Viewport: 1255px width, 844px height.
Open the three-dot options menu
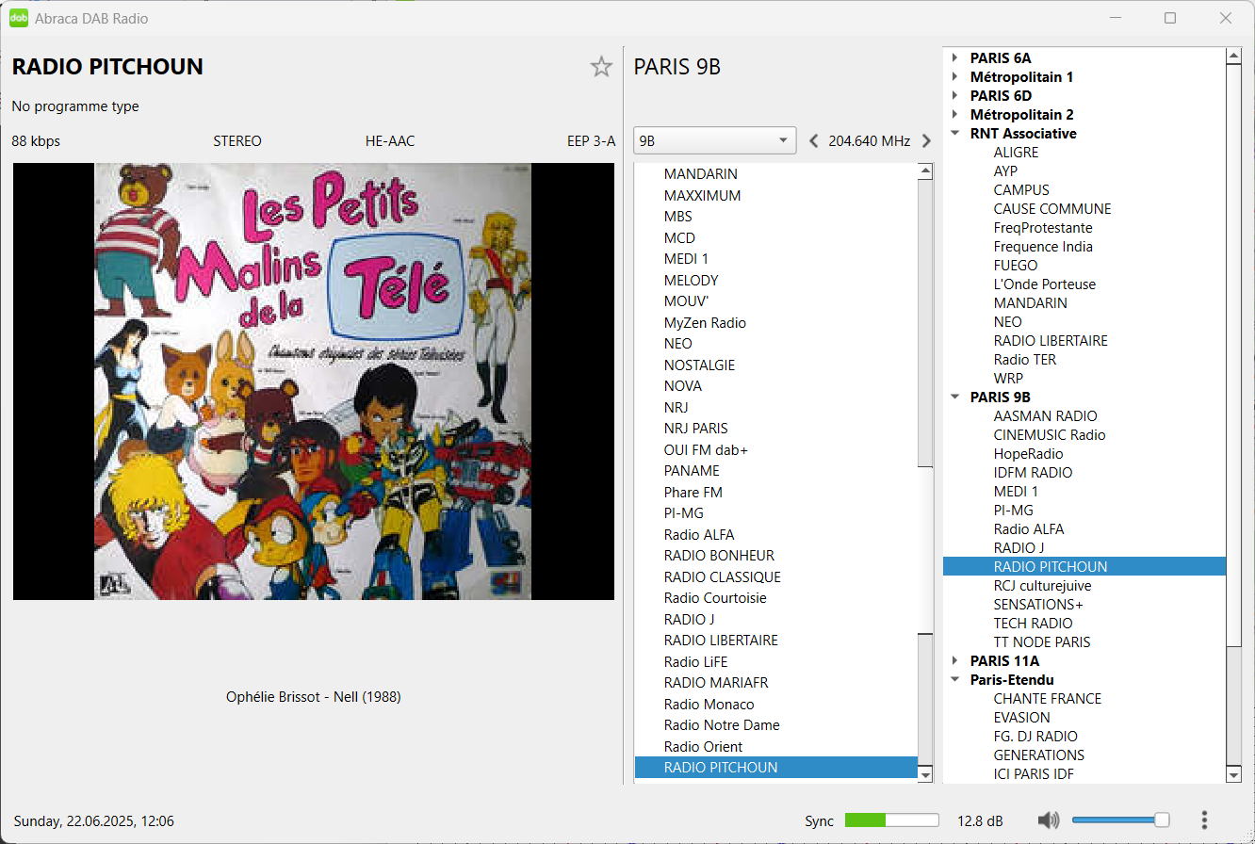1204,820
